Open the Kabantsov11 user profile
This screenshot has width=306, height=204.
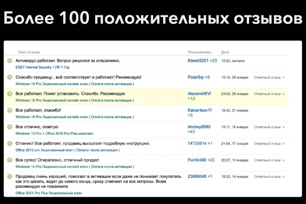200,110
